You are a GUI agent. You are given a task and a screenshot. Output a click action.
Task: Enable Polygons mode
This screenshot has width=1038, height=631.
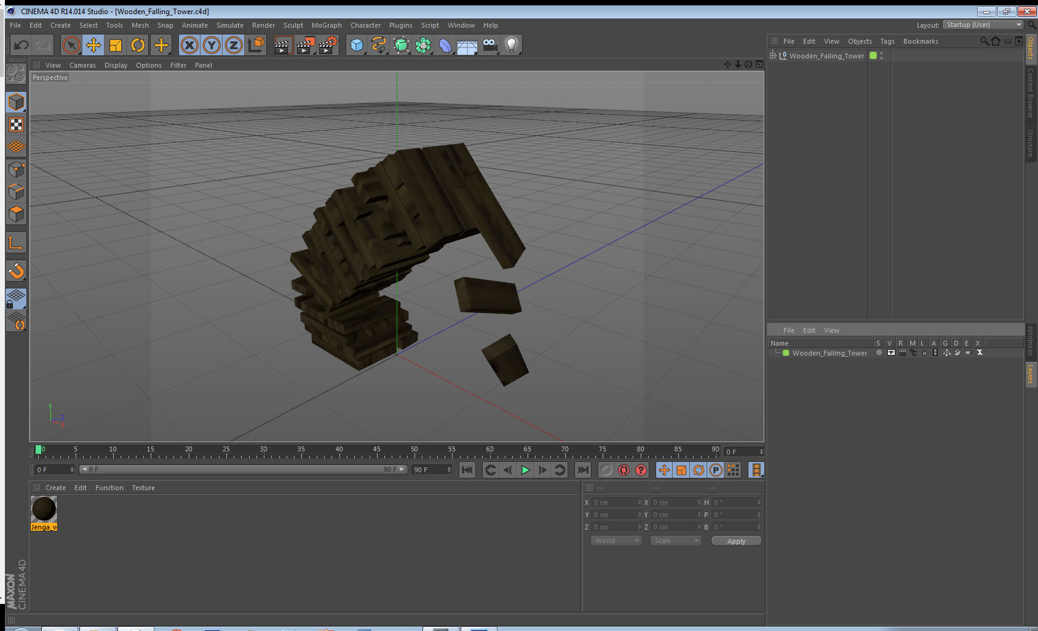coord(16,213)
